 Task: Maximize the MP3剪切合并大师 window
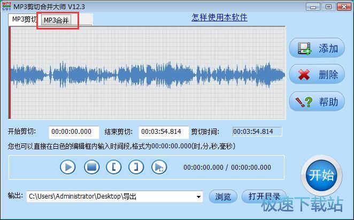coord(328,7)
